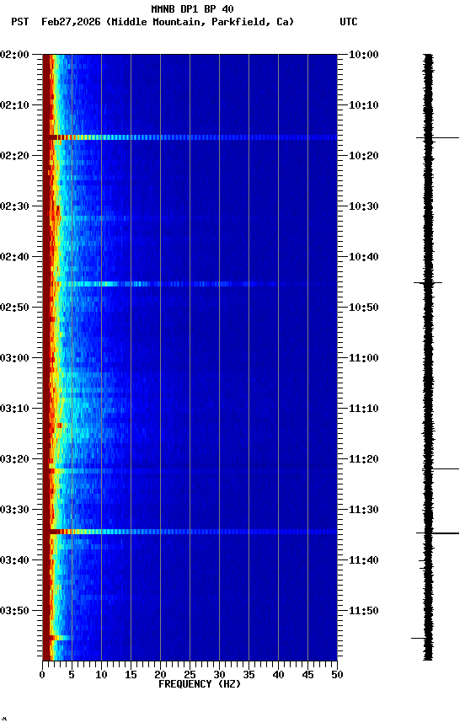The image size is (465, 728).
Task: Click the date "Feb27,2026" in the header
Action: pos(71,22)
